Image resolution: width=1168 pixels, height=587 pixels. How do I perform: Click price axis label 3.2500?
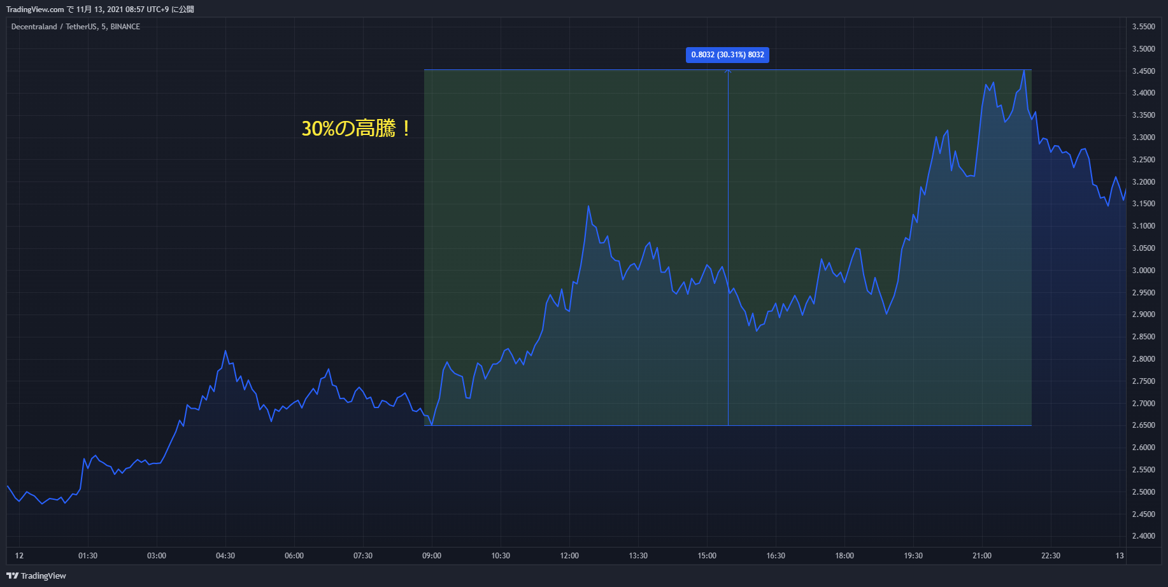[1143, 160]
